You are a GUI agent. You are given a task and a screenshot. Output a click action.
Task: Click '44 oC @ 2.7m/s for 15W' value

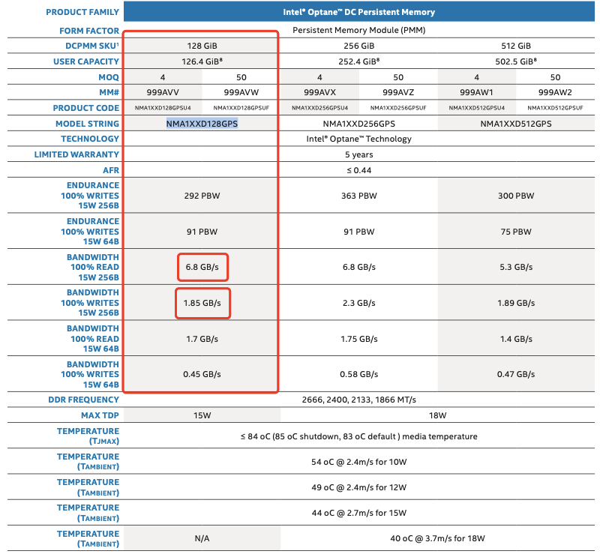pos(359,513)
